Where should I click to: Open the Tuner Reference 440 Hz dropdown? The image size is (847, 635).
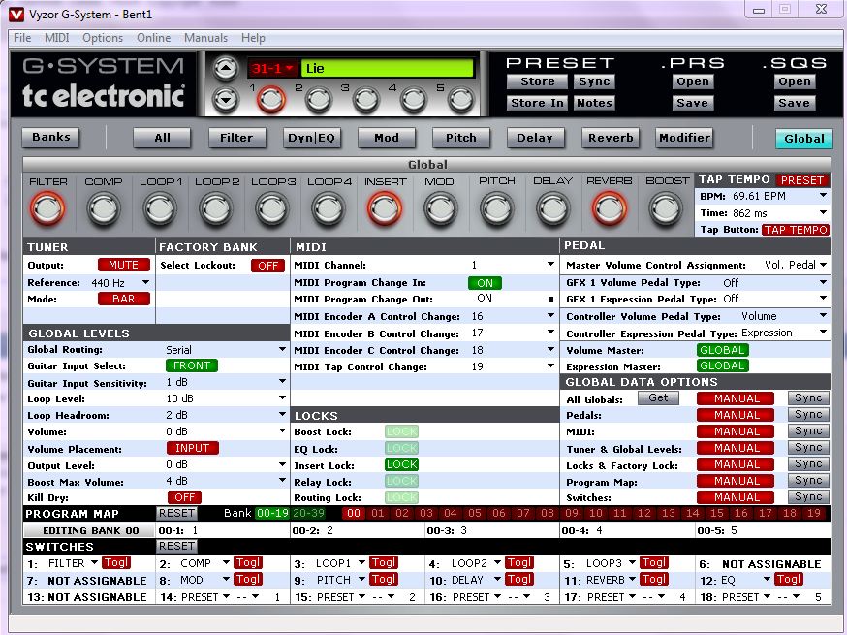(x=145, y=282)
